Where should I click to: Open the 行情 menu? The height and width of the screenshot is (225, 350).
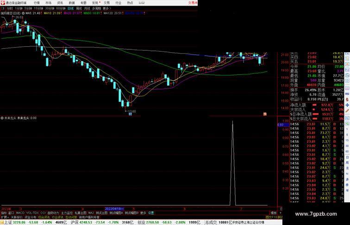(x=37, y=3)
